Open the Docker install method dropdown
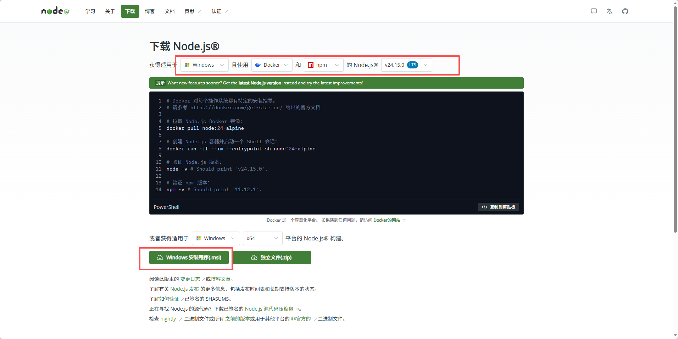The width and height of the screenshot is (678, 339). click(272, 65)
